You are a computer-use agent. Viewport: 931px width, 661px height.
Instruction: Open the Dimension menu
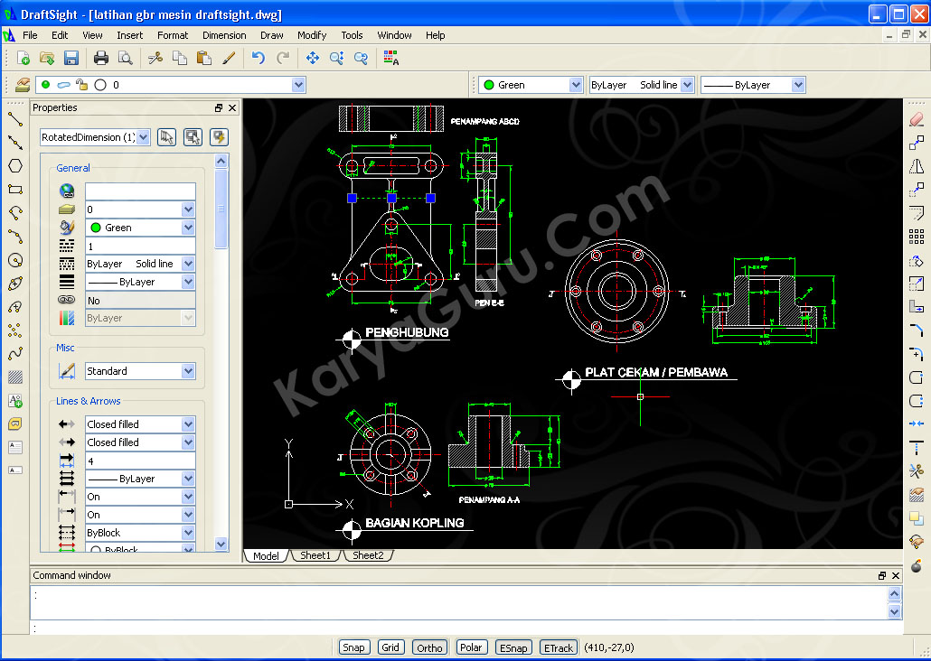[x=223, y=35]
